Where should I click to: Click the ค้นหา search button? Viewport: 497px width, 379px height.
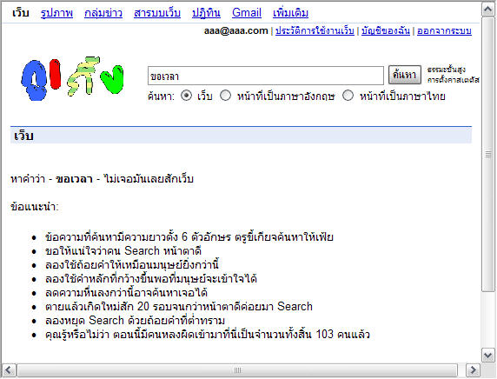[405, 75]
